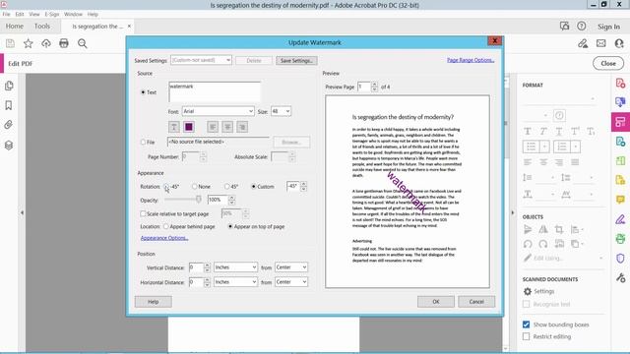This screenshot has width=630, height=354.
Task: Open the Comment tool in right rail
Action: [x=620, y=200]
